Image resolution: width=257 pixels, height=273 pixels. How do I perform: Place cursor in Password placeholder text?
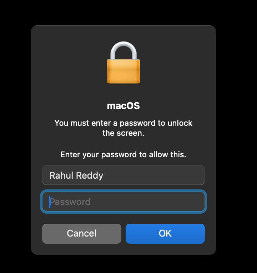70,202
